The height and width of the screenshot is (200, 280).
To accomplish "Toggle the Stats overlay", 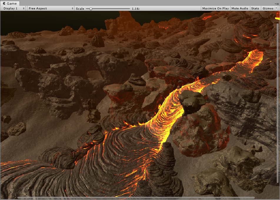I will [x=255, y=9].
